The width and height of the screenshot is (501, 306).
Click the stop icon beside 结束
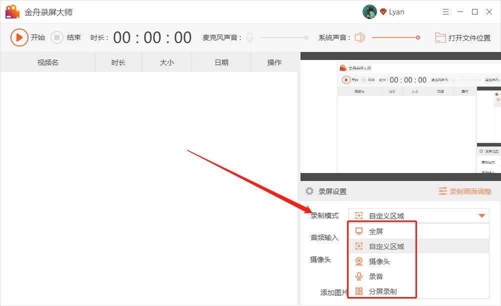pyautogui.click(x=56, y=37)
